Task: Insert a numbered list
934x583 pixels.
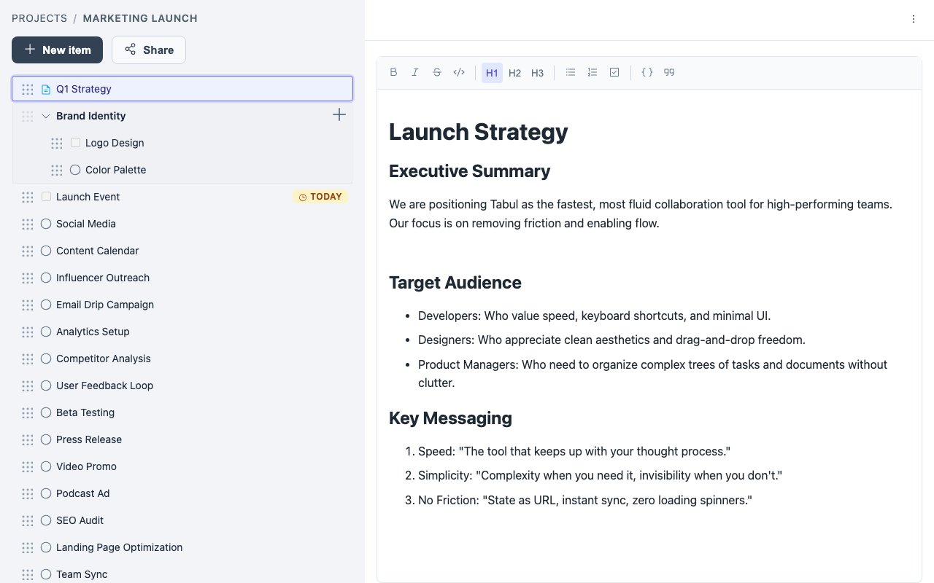Action: tap(593, 73)
